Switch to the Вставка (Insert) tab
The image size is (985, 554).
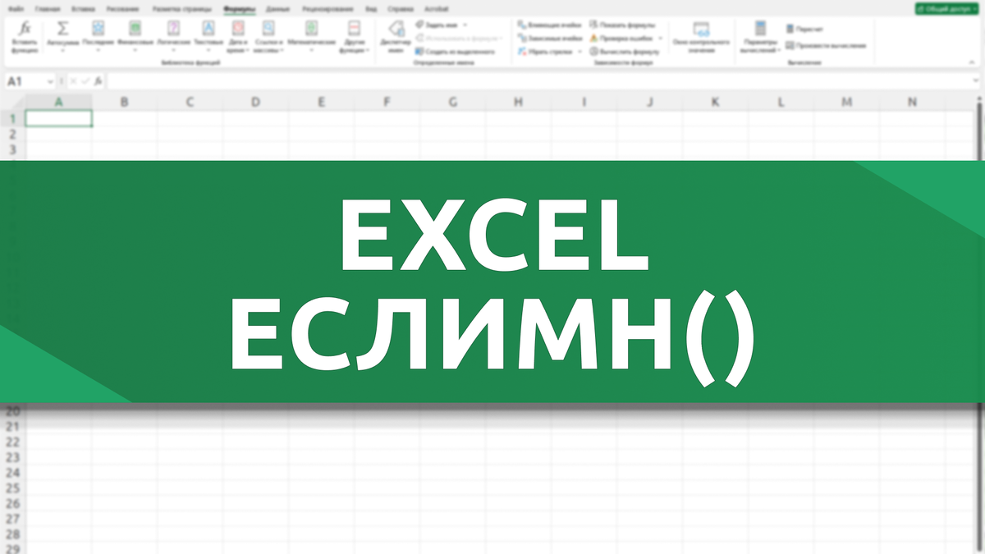point(83,8)
